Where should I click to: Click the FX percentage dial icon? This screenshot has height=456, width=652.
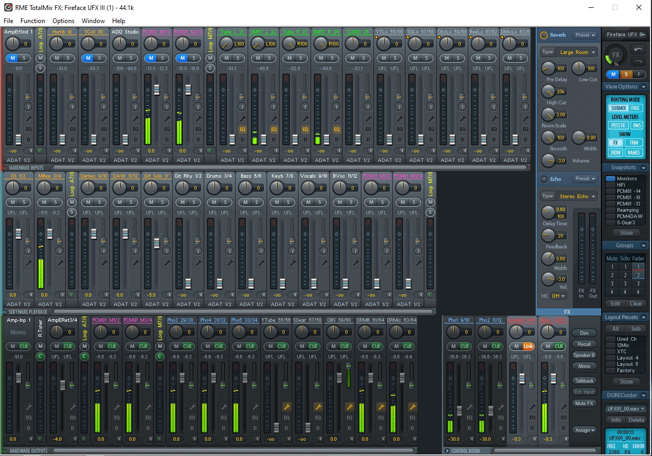[x=615, y=56]
